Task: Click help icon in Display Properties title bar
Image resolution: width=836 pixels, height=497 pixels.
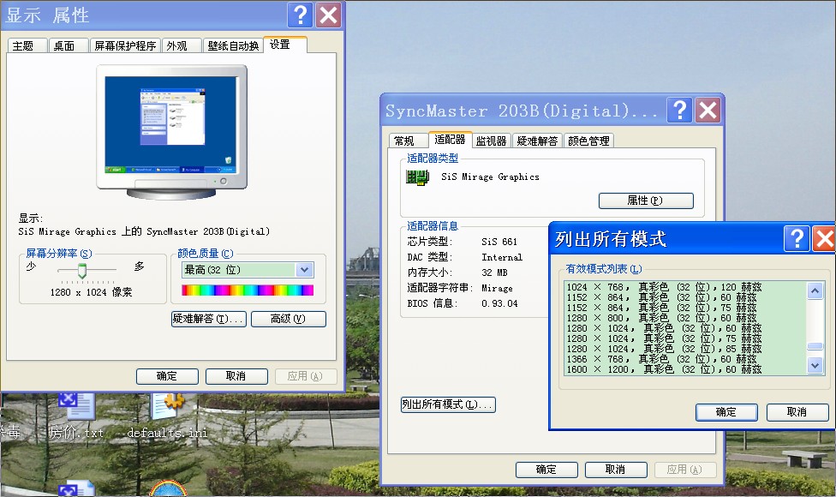Action: 300,15
